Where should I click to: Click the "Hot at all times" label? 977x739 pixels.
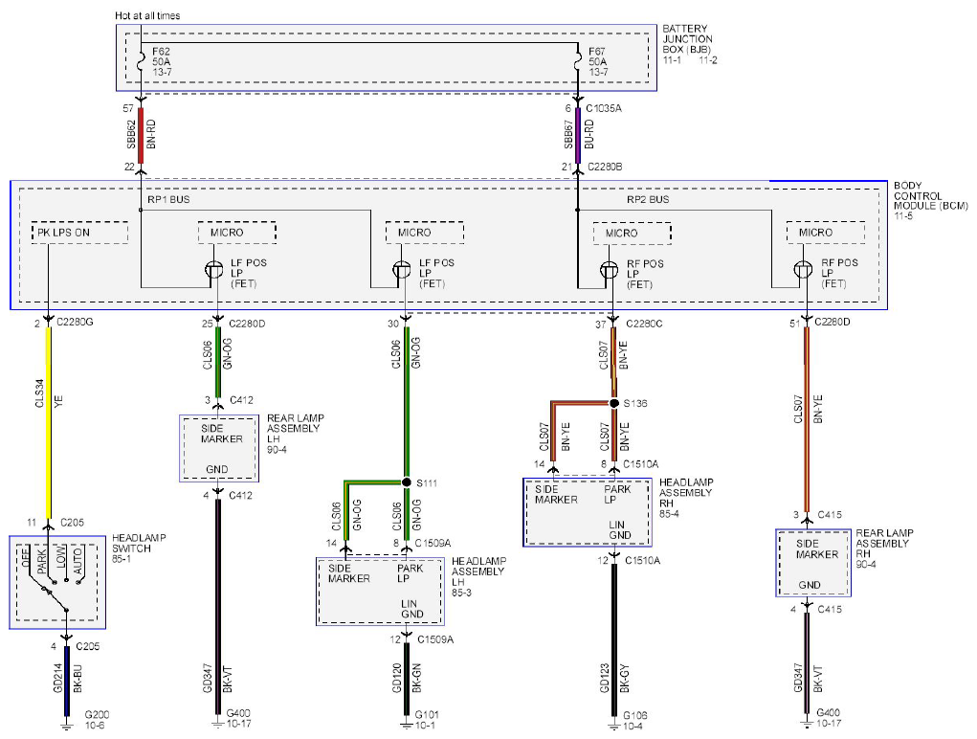coord(147,15)
